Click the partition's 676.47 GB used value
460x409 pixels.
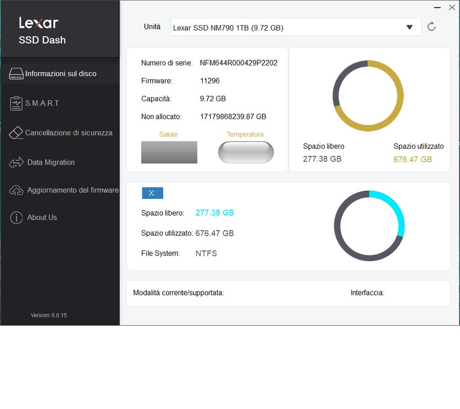[x=215, y=233]
